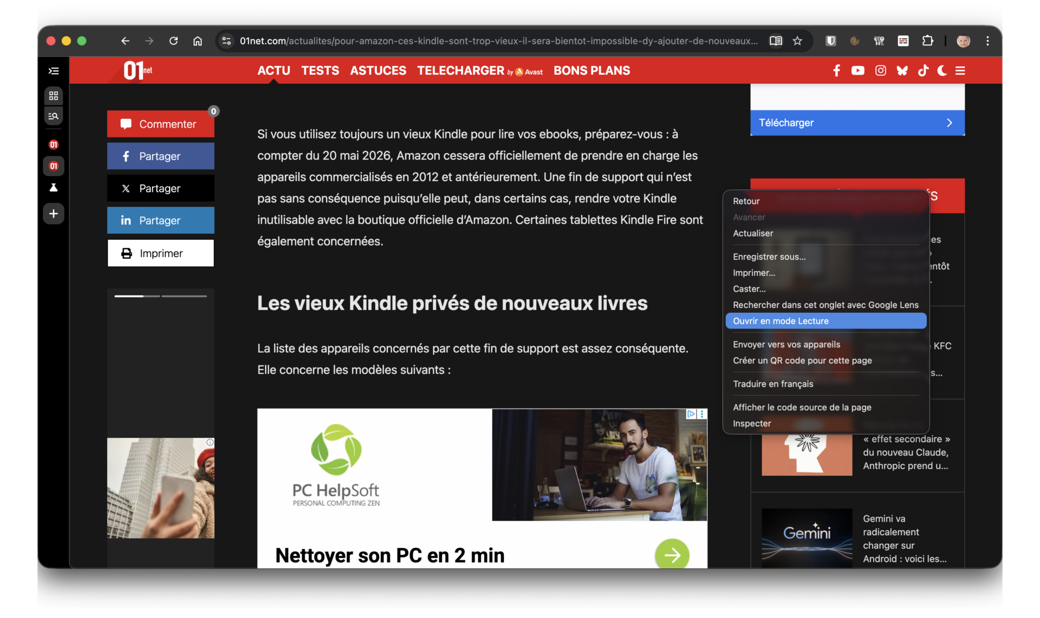Open Chrome's three-dot menu
The height and width of the screenshot is (618, 1040).
pos(987,41)
